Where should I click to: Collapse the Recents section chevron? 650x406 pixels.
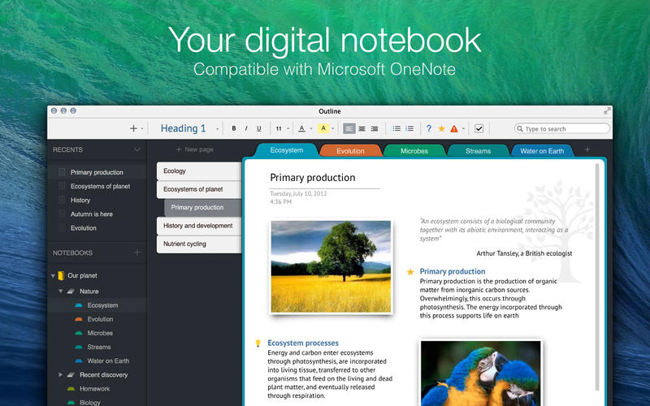[137, 149]
